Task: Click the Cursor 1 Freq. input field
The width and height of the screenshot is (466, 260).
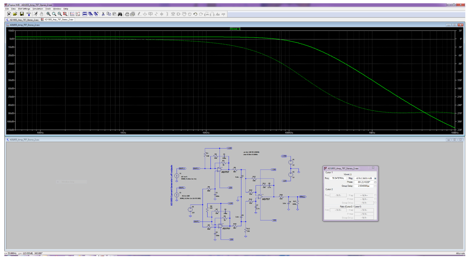Action: pos(338,178)
